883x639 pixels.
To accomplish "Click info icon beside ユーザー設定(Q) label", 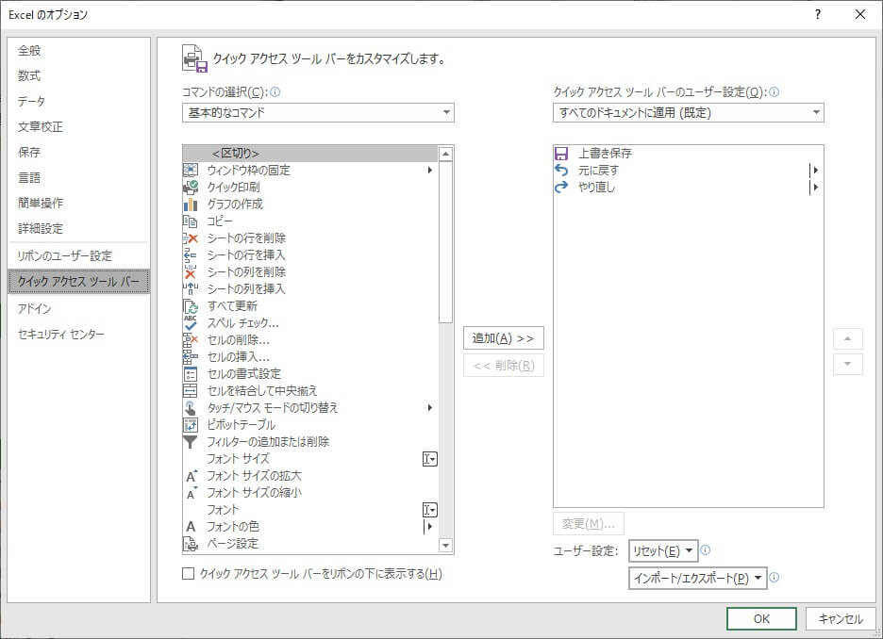I will point(774,91).
